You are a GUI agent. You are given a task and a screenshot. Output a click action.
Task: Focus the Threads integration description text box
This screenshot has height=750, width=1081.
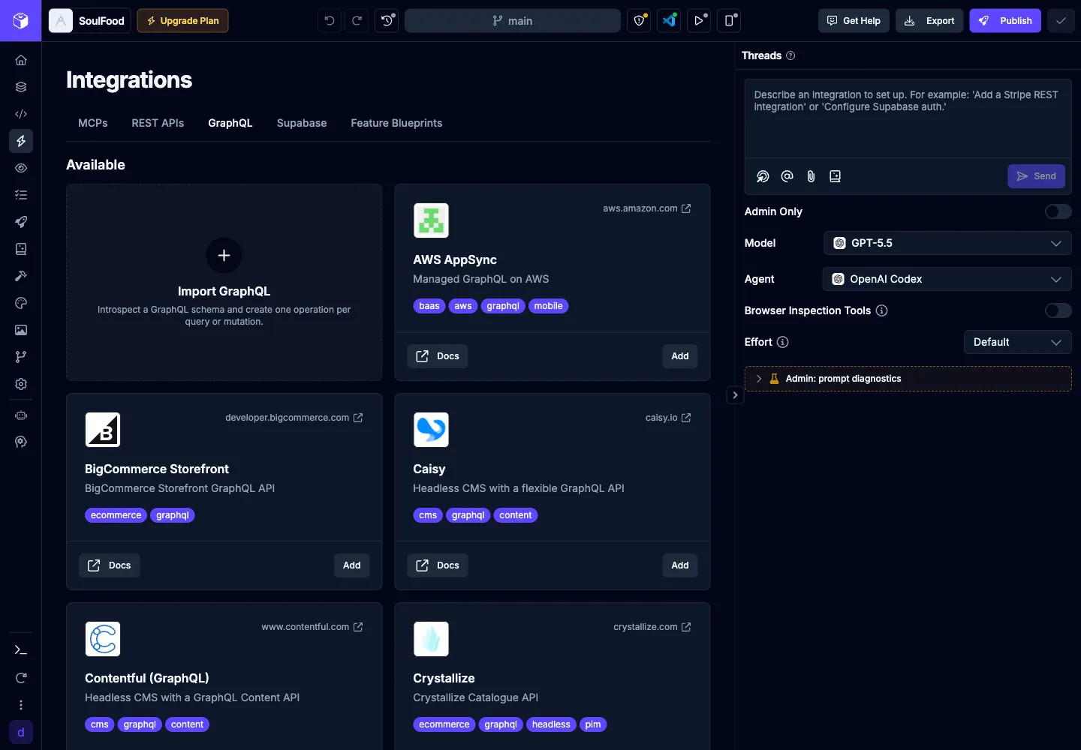(x=908, y=120)
